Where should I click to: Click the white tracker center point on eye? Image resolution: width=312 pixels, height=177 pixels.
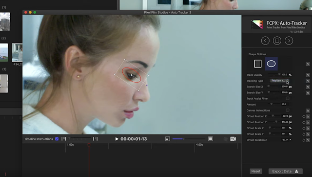click(x=132, y=75)
